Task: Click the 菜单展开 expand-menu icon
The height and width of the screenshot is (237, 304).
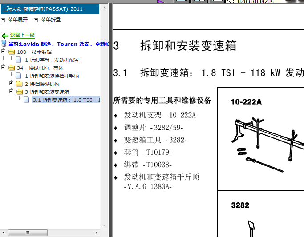Action: pos(3,20)
